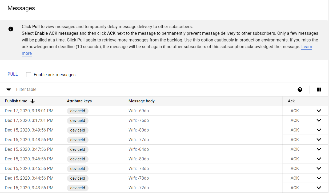Click ACK for the Wifi: -72db message
The image size is (329, 193).
click(295, 188)
